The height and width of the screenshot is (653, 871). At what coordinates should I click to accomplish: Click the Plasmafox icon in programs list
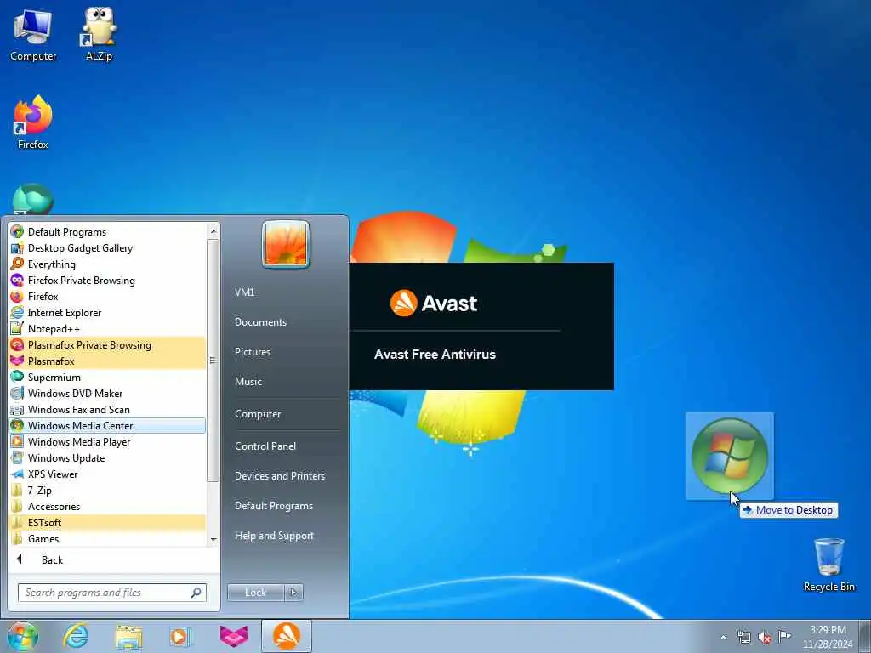[17, 361]
